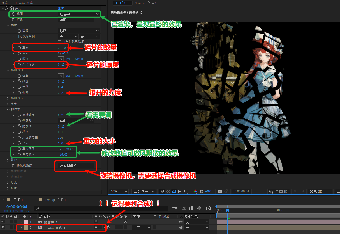Click the timeline current time 0:00:00:04

[x=17, y=207]
